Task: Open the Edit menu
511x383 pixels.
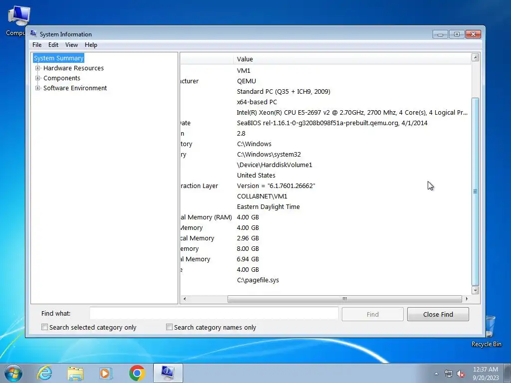Action: pos(53,45)
